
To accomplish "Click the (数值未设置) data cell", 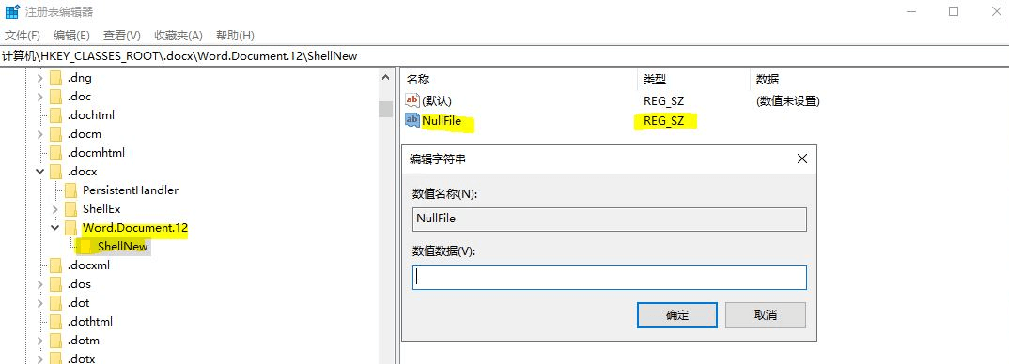I will pos(787,101).
